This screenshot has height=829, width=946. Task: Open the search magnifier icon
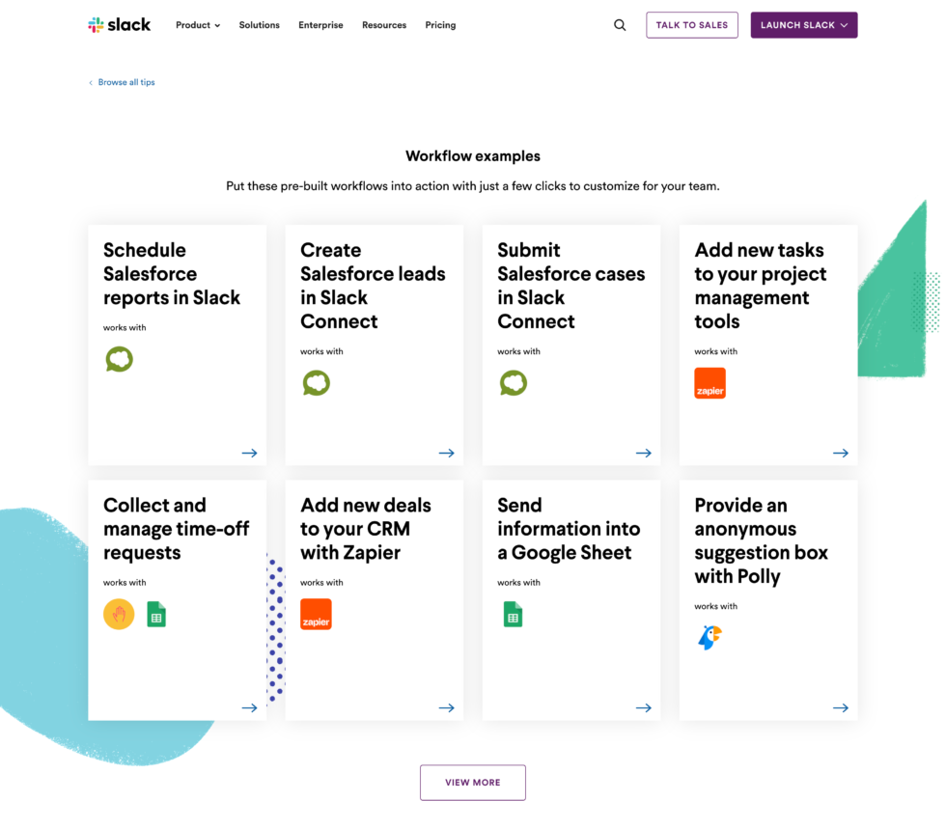620,24
